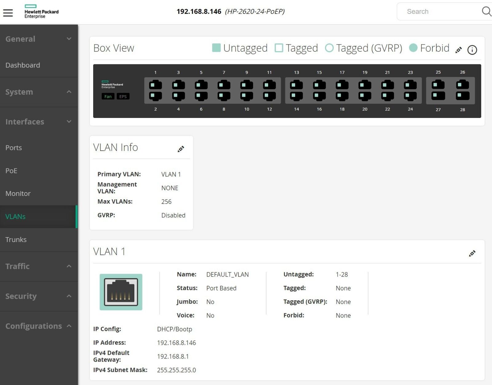The width and height of the screenshot is (492, 385).
Task: Click the Fan status indicator
Action: [x=108, y=96]
